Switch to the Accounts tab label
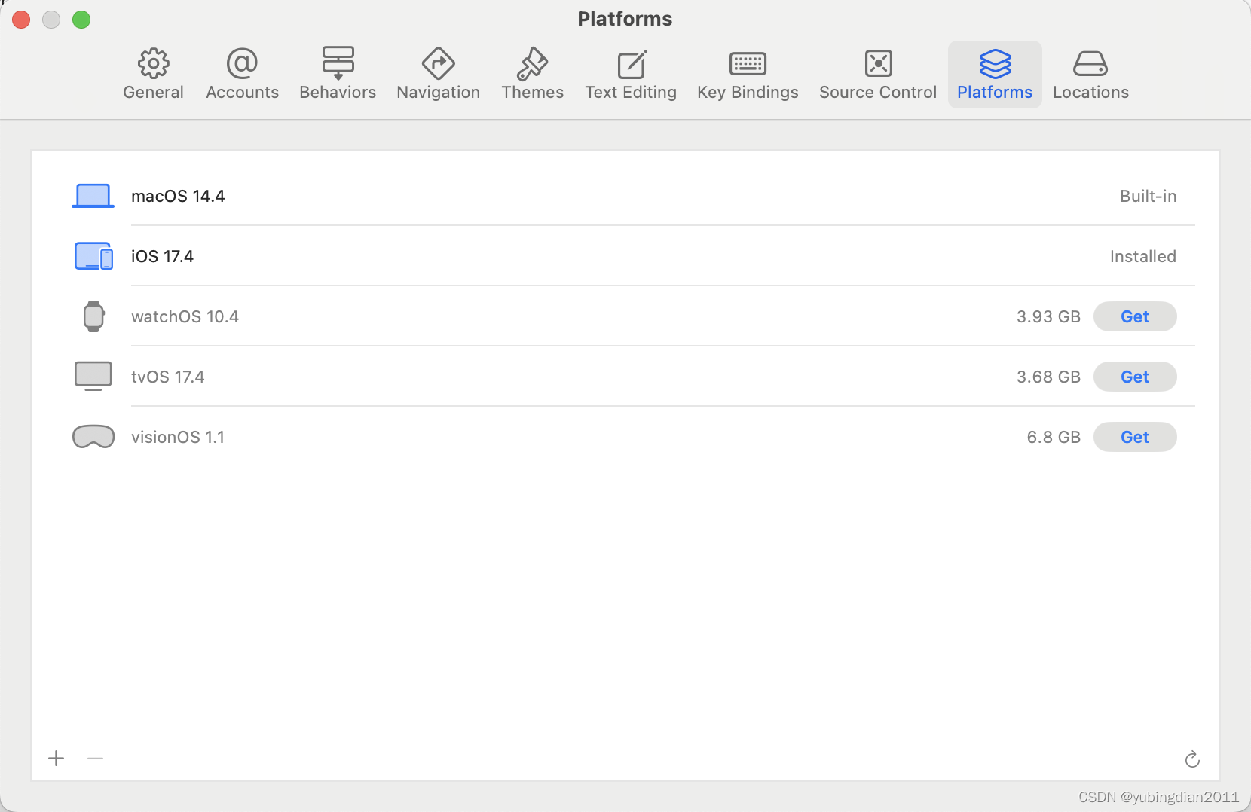The image size is (1251, 812). pos(242,92)
